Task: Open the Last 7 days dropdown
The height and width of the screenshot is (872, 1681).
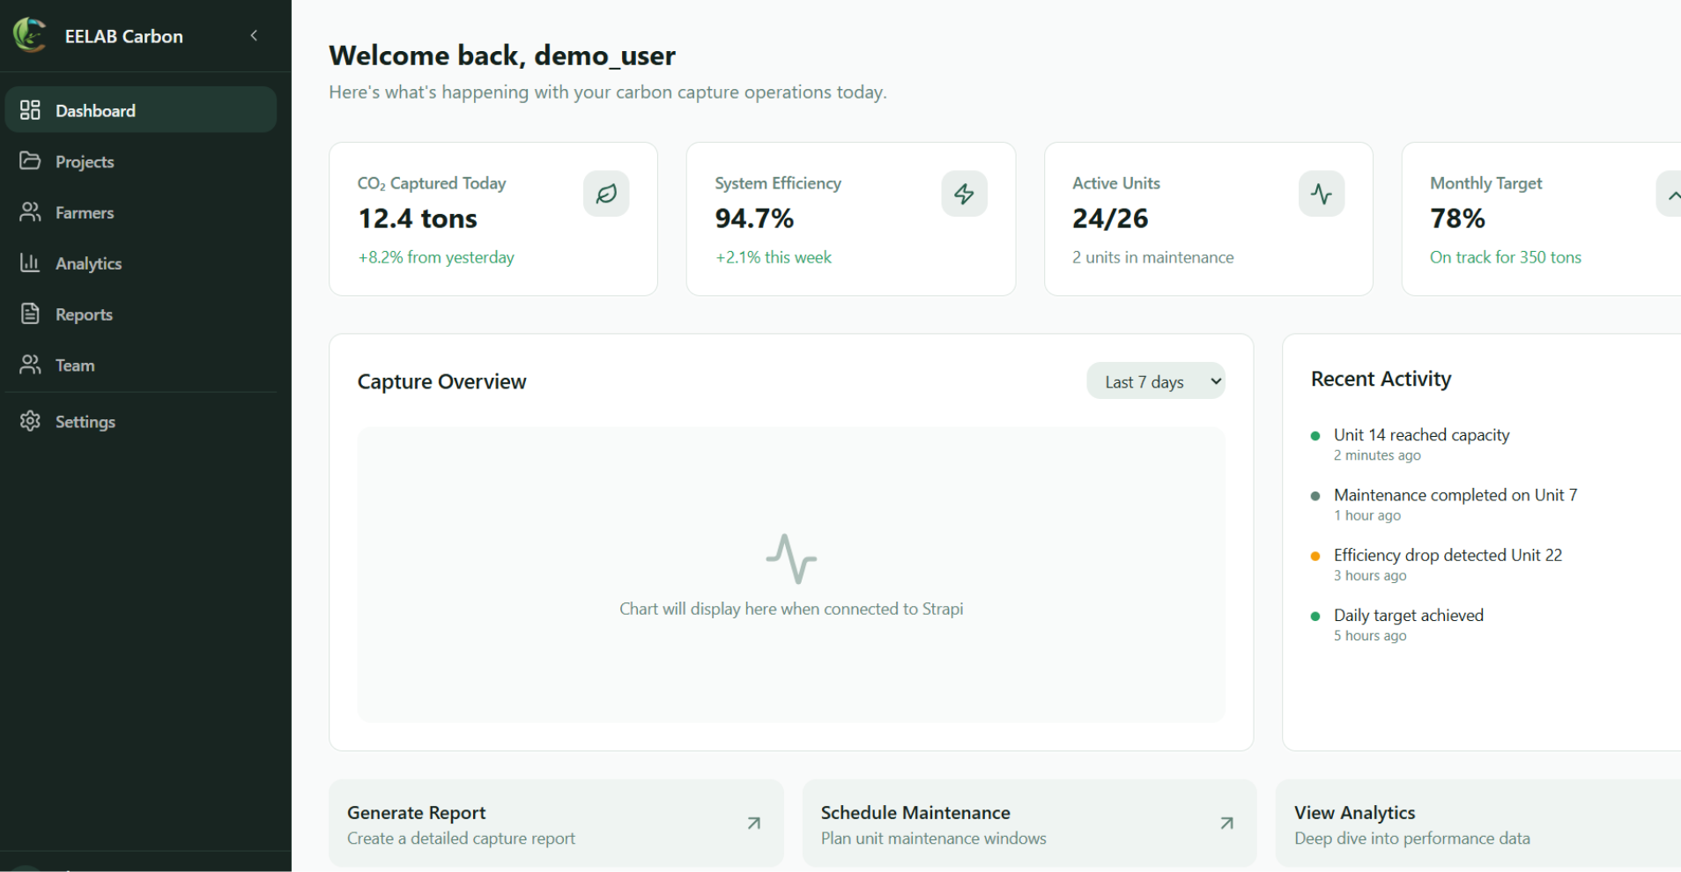Action: tap(1155, 381)
